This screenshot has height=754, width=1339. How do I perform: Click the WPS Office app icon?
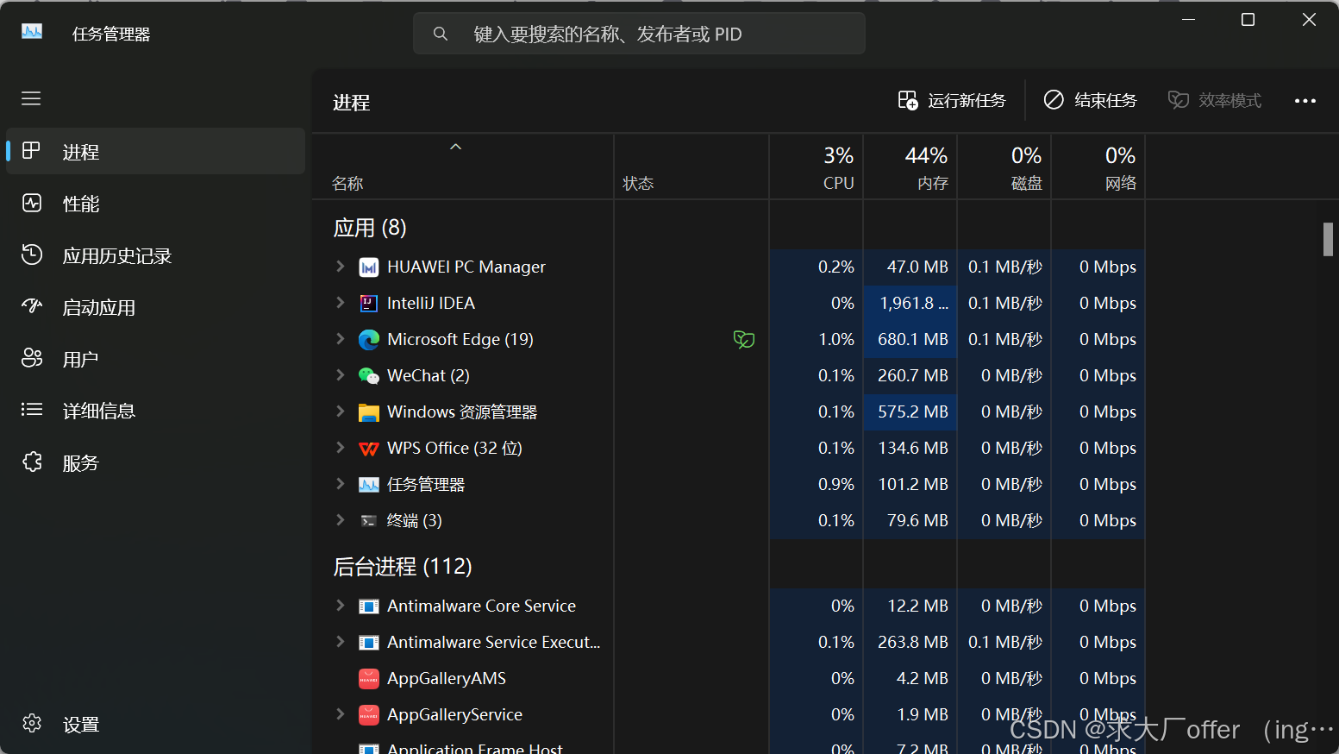tap(369, 449)
